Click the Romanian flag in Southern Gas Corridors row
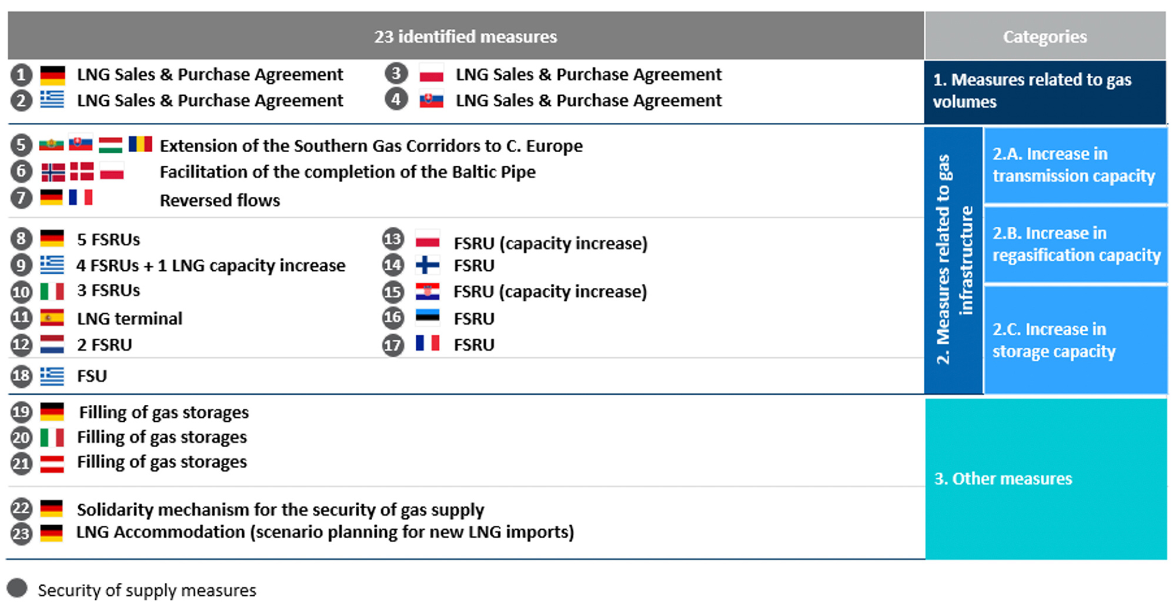This screenshot has width=1176, height=611. [x=140, y=145]
